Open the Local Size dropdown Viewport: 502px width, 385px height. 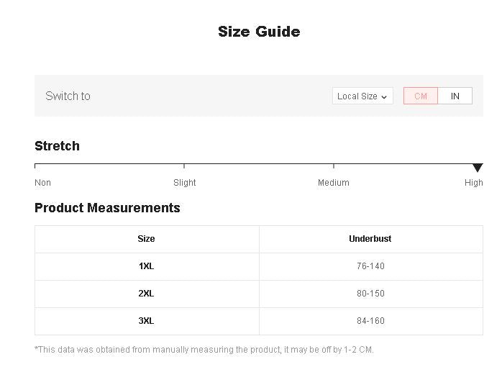[x=362, y=96]
